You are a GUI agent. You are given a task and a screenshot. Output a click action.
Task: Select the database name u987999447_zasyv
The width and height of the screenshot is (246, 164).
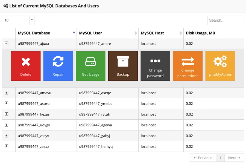tap(33, 136)
